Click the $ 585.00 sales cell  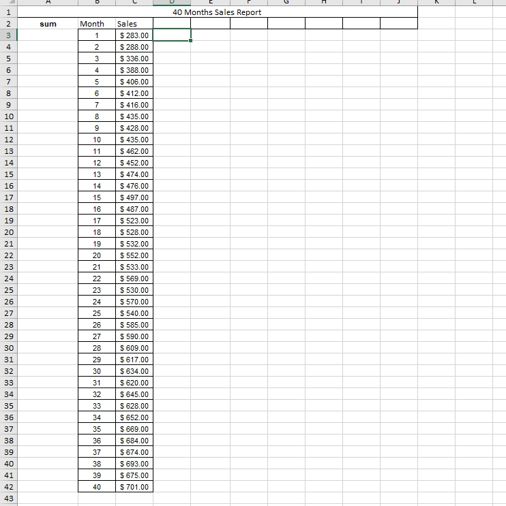coord(134,325)
